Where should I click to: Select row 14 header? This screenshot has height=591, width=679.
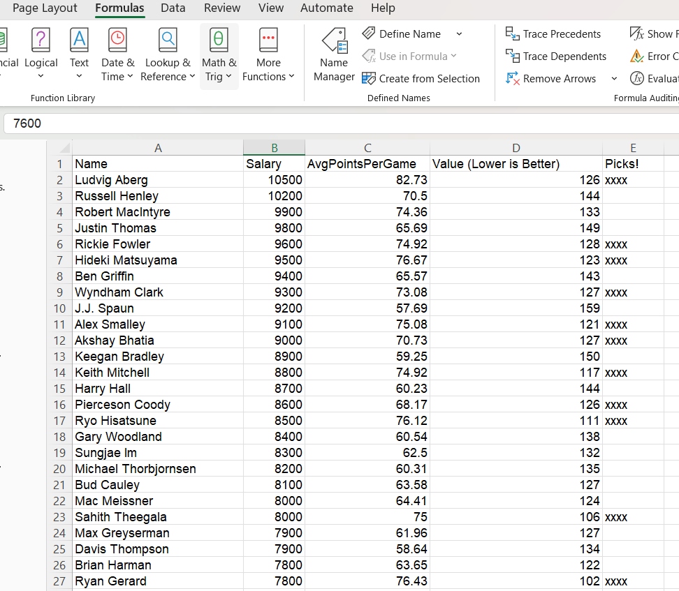(x=60, y=373)
